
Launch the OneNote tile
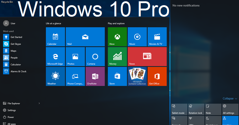(x=95, y=76)
